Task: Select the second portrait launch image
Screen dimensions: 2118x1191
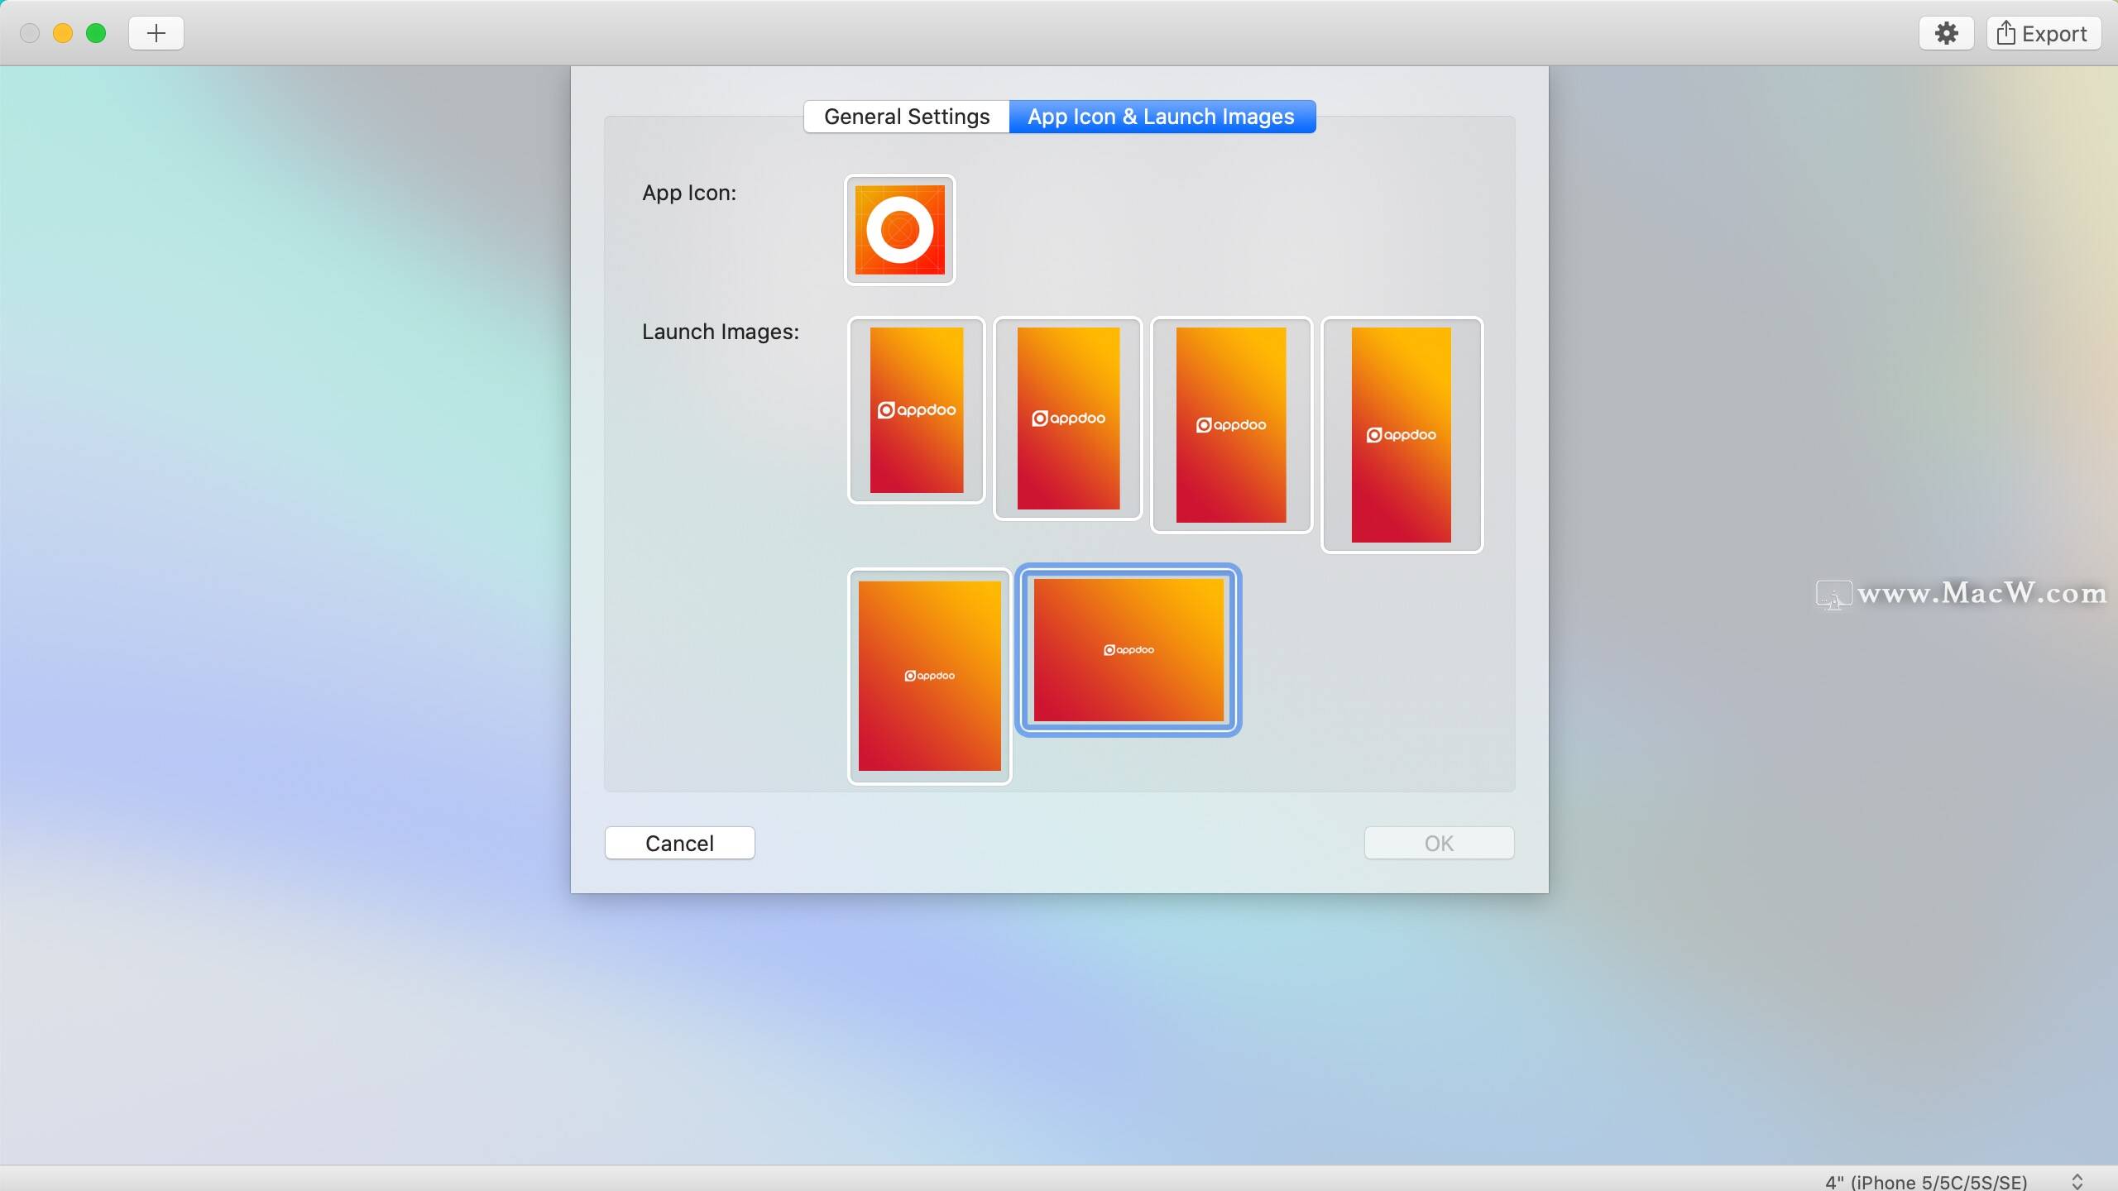Action: coord(1067,419)
